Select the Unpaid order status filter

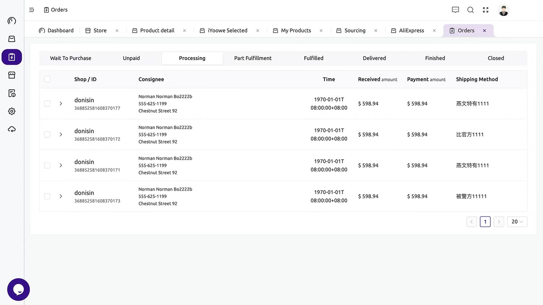[x=131, y=58]
